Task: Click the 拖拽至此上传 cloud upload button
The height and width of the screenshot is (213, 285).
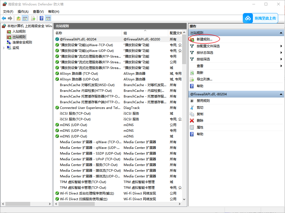Action: [x=261, y=18]
